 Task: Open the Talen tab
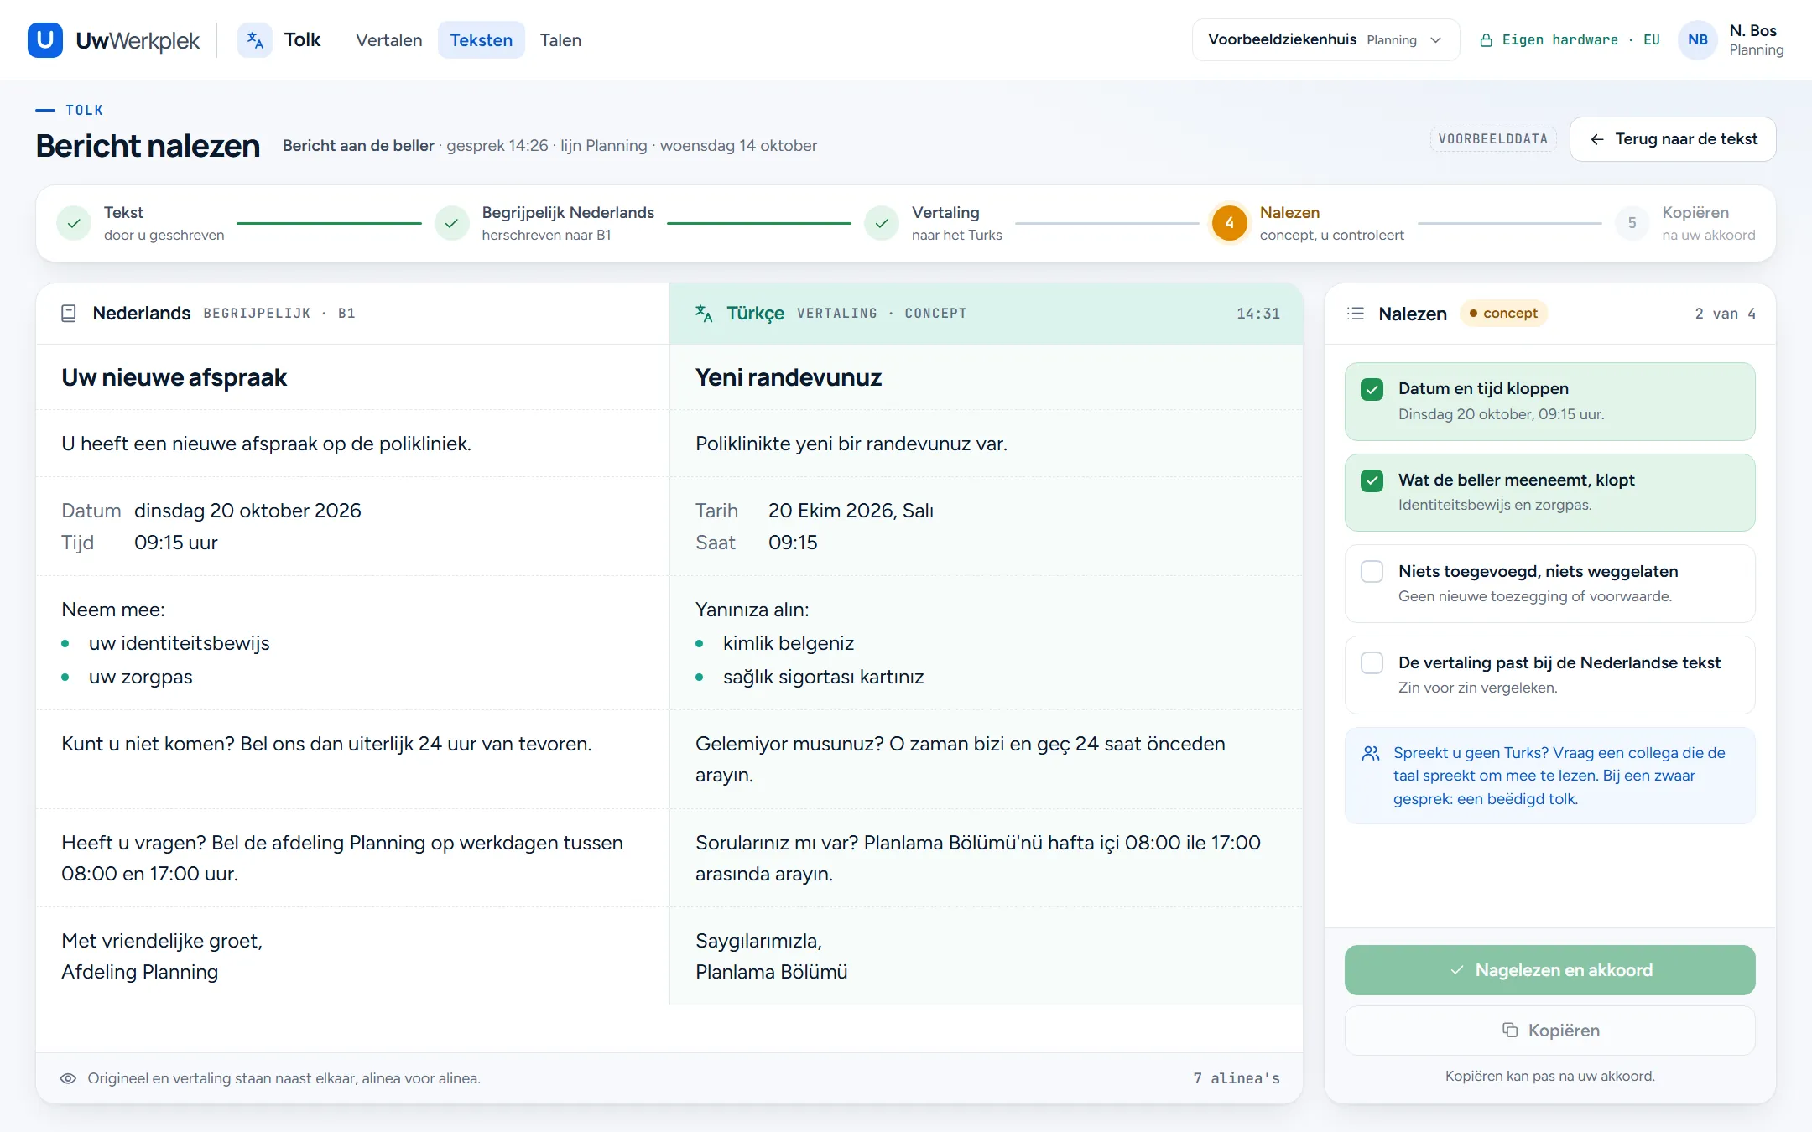point(560,40)
